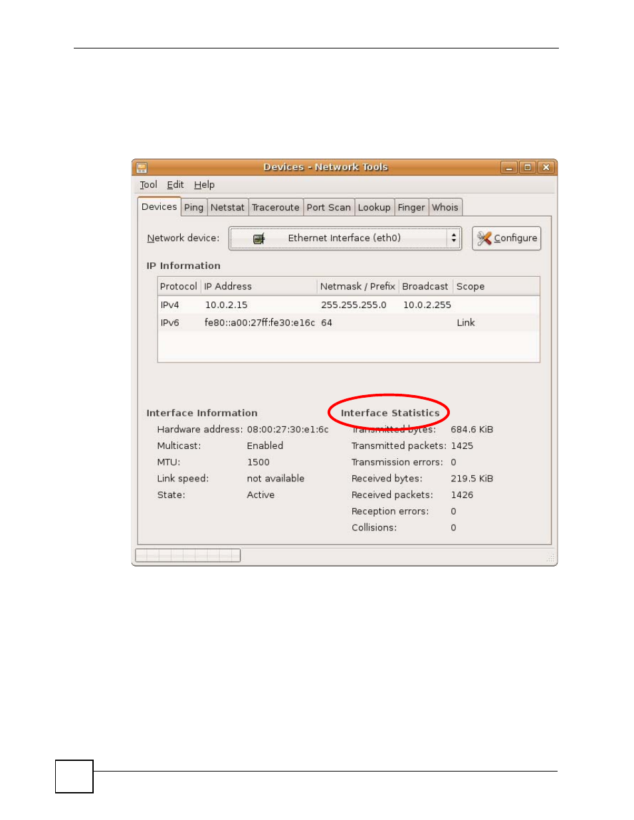The width and height of the screenshot is (634, 820).
Task: Select the IPv6 row in IP table
Action: click(348, 323)
